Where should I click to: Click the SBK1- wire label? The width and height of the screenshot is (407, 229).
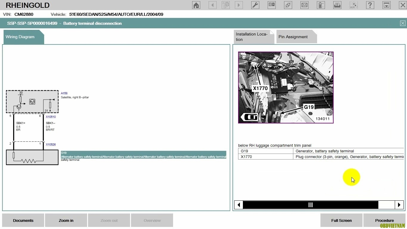click(50, 123)
